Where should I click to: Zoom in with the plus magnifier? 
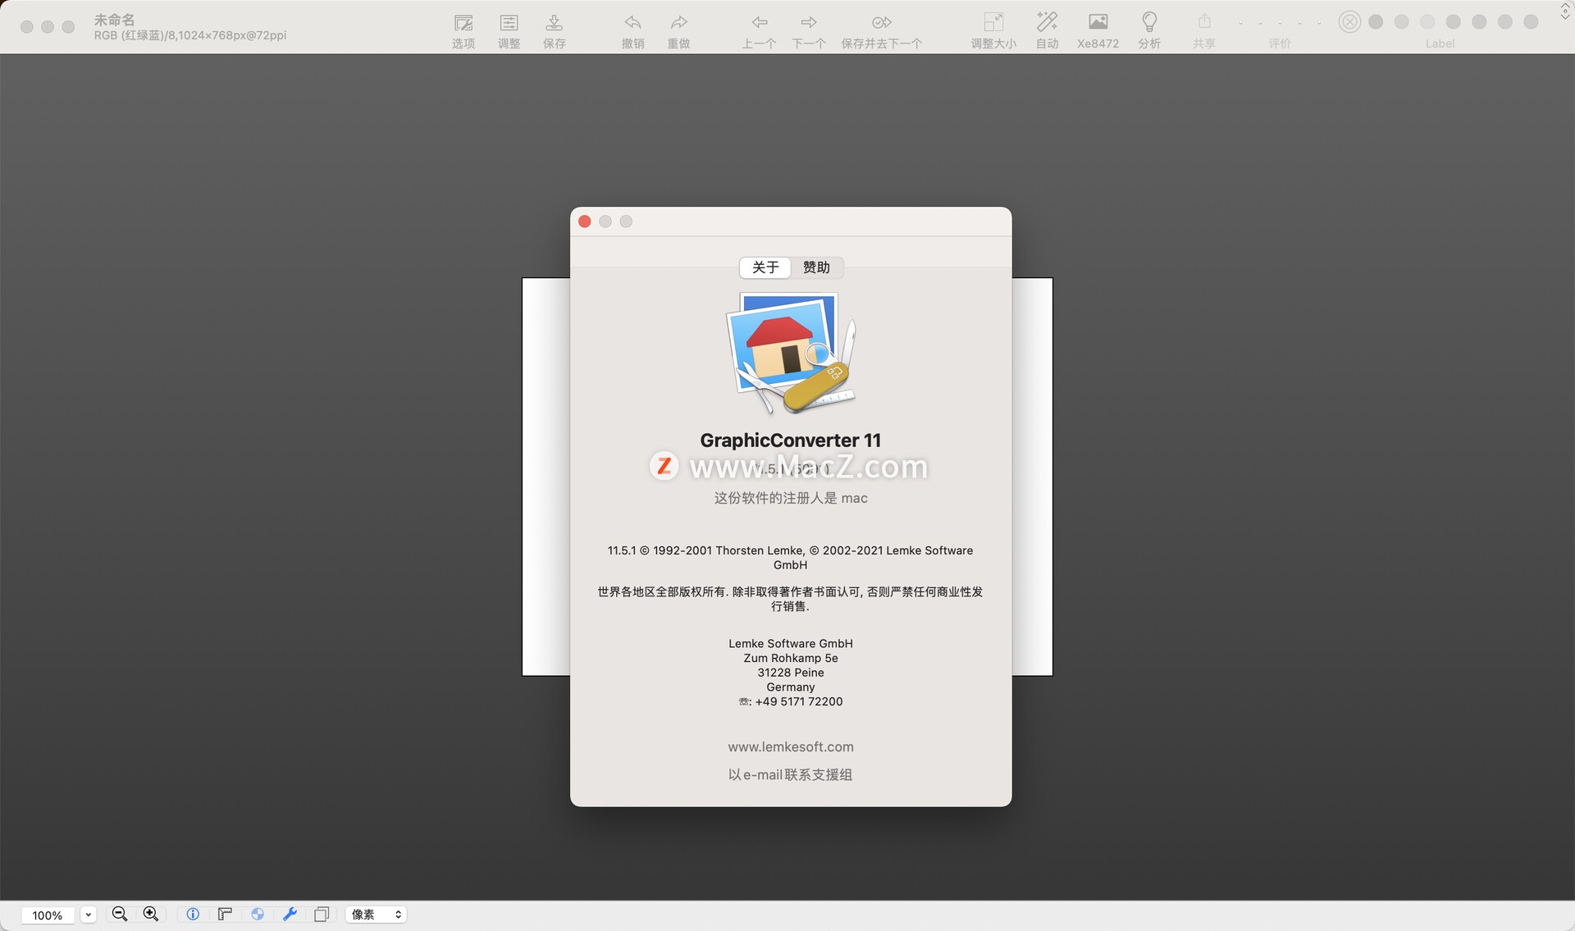click(x=151, y=914)
